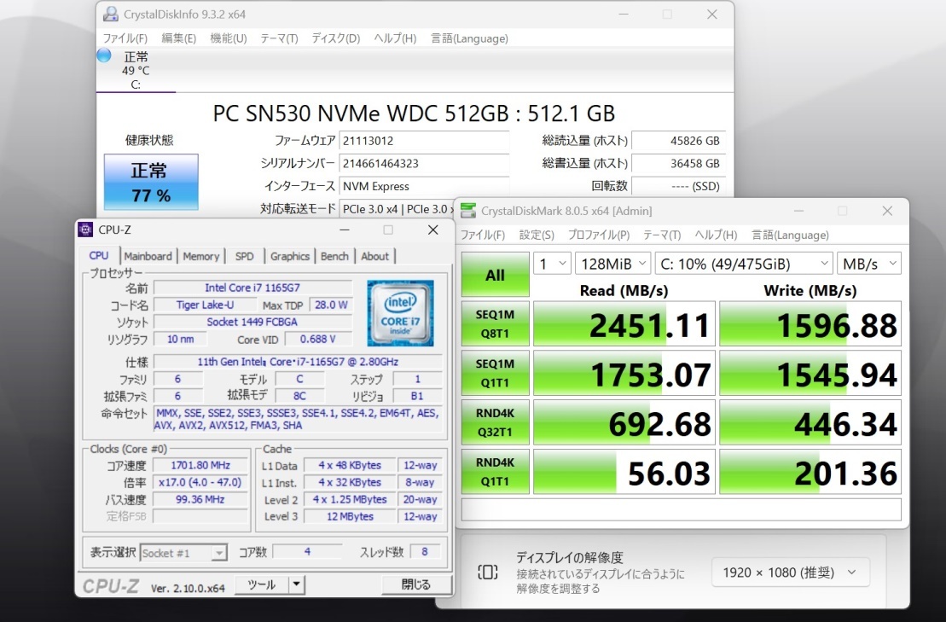Open ファイル(F) menu in CrystalDiskInfo
Image resolution: width=946 pixels, height=622 pixels.
[x=125, y=38]
